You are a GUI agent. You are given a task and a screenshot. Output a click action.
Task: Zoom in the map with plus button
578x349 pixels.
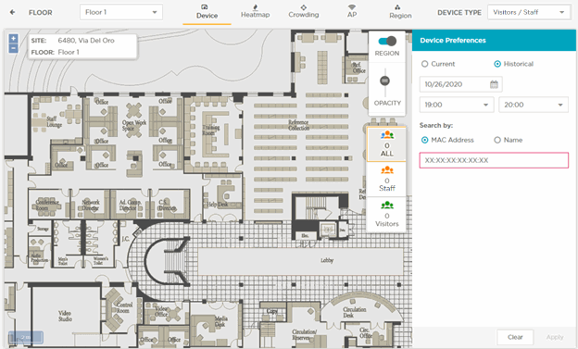pyautogui.click(x=13, y=39)
